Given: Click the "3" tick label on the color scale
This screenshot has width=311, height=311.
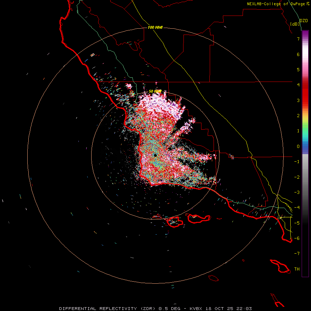Looking at the screenshot, I should tap(298, 100).
